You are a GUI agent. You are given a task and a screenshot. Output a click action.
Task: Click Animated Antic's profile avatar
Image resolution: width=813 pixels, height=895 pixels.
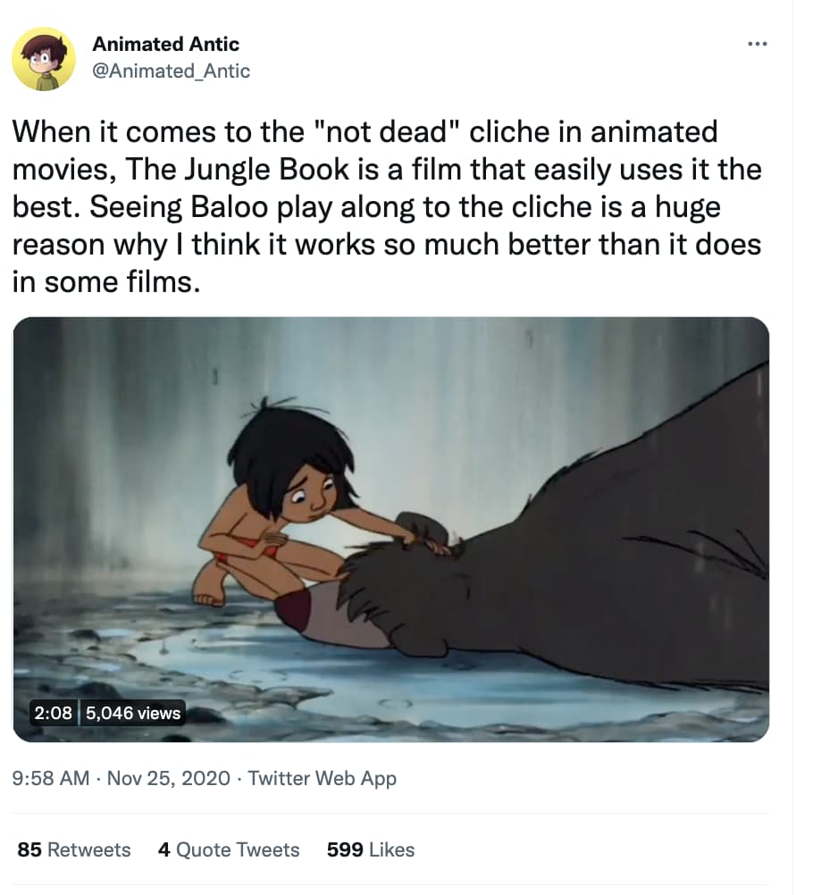pyautogui.click(x=44, y=61)
